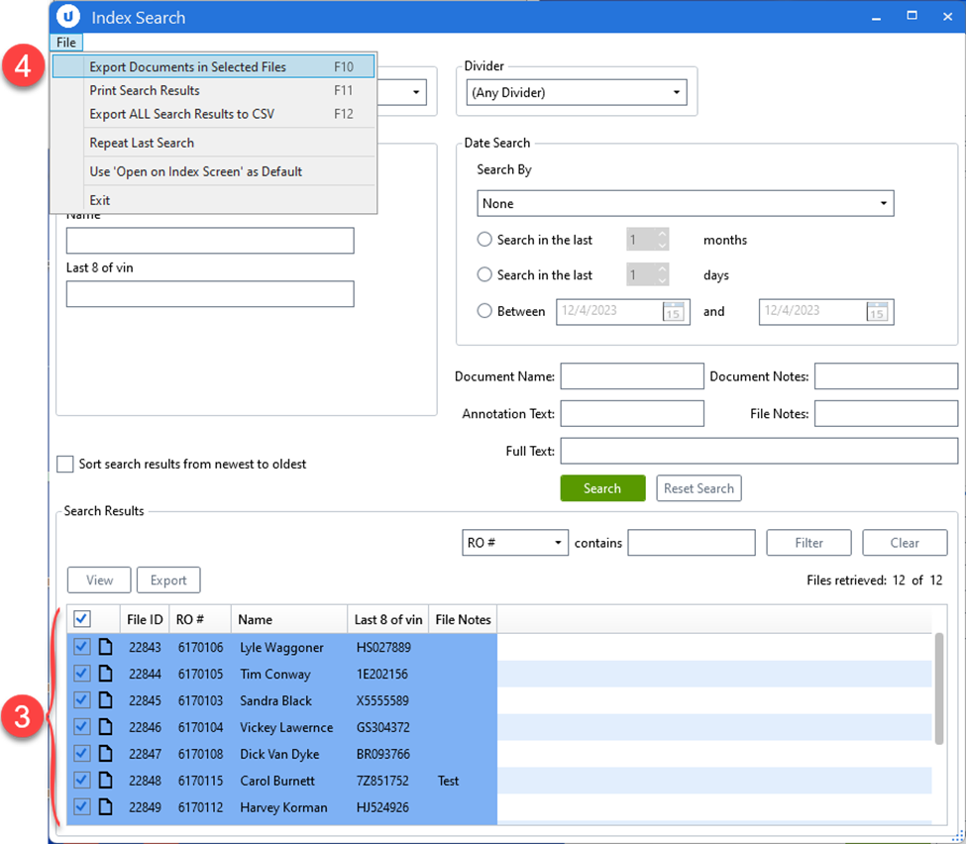Image resolution: width=966 pixels, height=844 pixels.
Task: Choose Export ALL Search Results to CSV
Action: (213, 114)
